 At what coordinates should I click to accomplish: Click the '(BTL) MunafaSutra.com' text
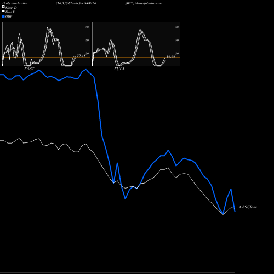click(x=144, y=3)
